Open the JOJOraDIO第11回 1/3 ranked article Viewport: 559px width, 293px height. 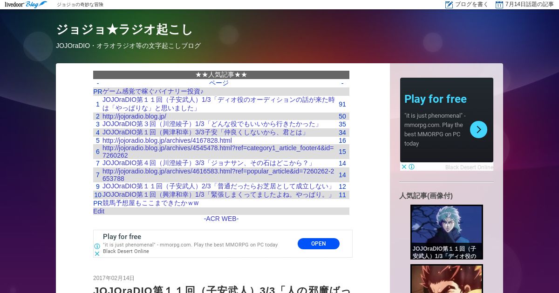[x=219, y=104]
